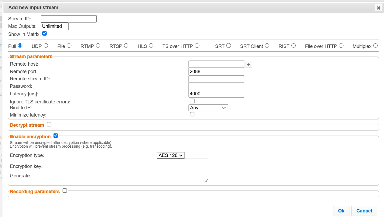The width and height of the screenshot is (384, 217).
Task: Select the RTMP radio button
Action: tap(98, 46)
